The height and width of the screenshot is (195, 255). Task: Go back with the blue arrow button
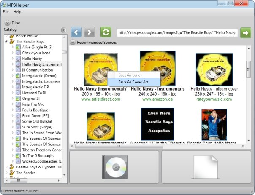[76, 32]
